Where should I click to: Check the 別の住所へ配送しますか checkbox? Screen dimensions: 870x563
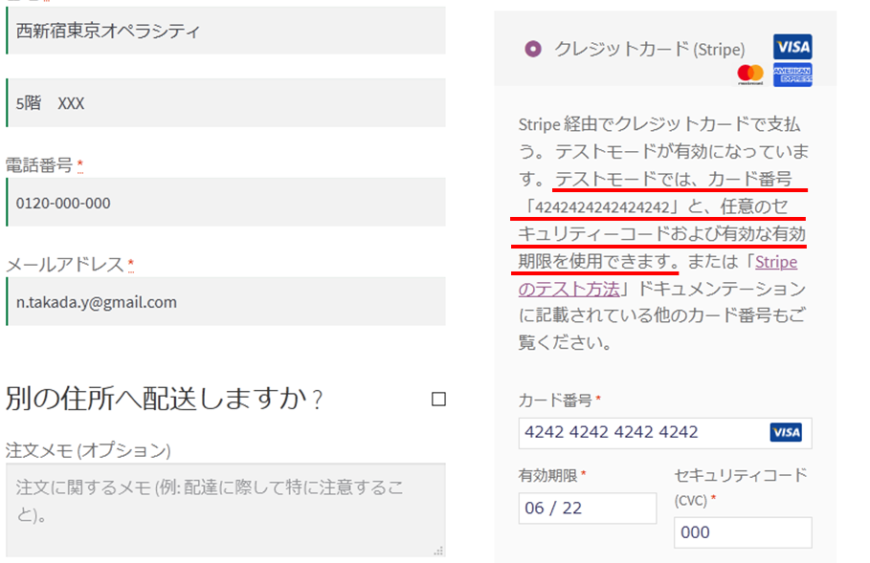[438, 399]
